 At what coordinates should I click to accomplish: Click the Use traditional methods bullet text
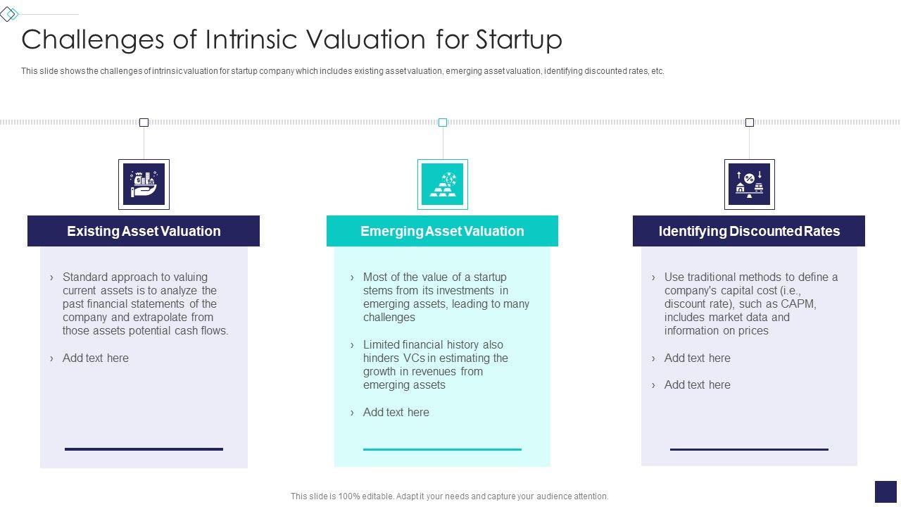pos(750,303)
